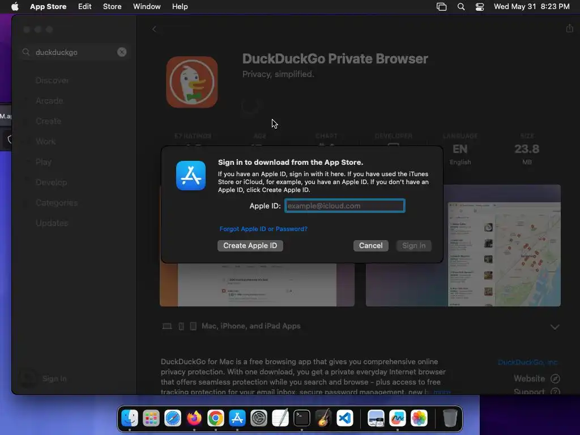Select Develop in the sidebar
580x435 pixels.
(52, 182)
